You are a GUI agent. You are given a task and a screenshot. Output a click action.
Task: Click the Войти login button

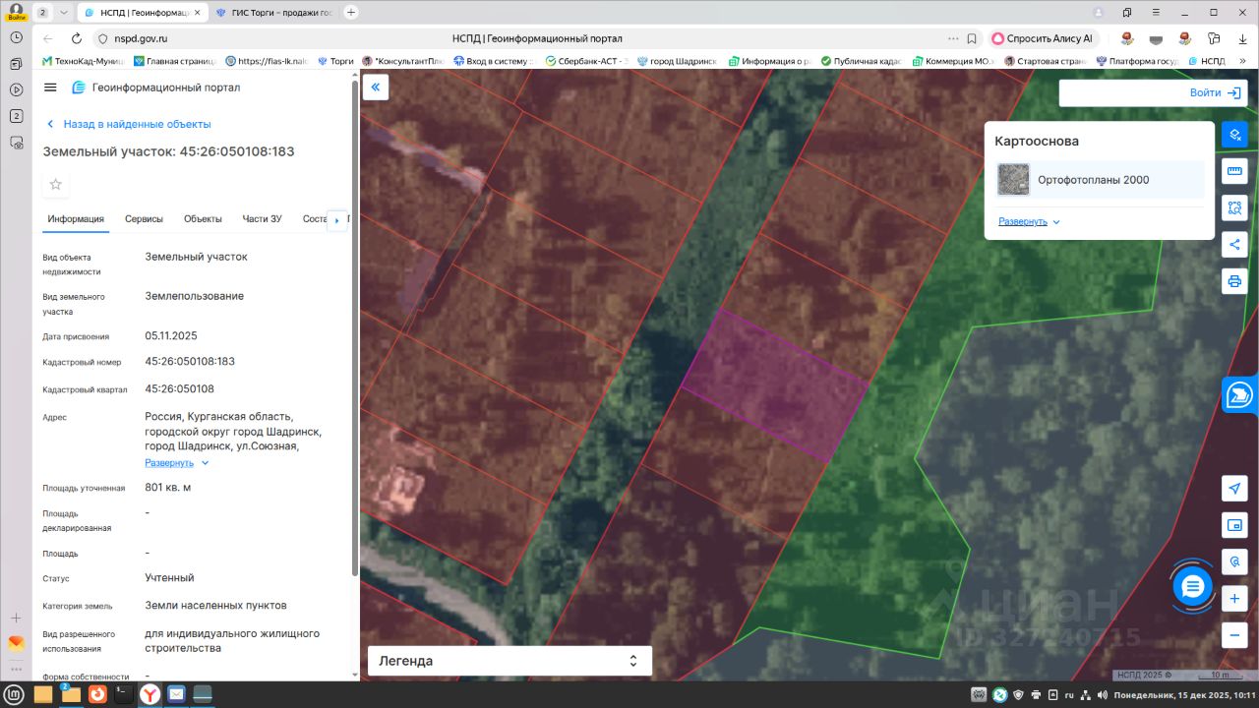(1215, 93)
